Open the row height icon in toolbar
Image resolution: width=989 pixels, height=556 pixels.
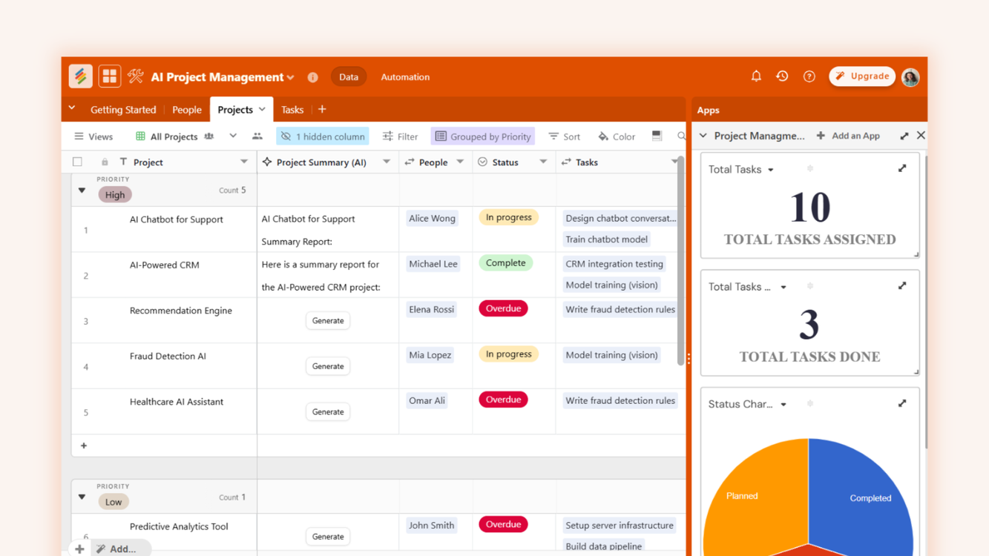(x=656, y=136)
